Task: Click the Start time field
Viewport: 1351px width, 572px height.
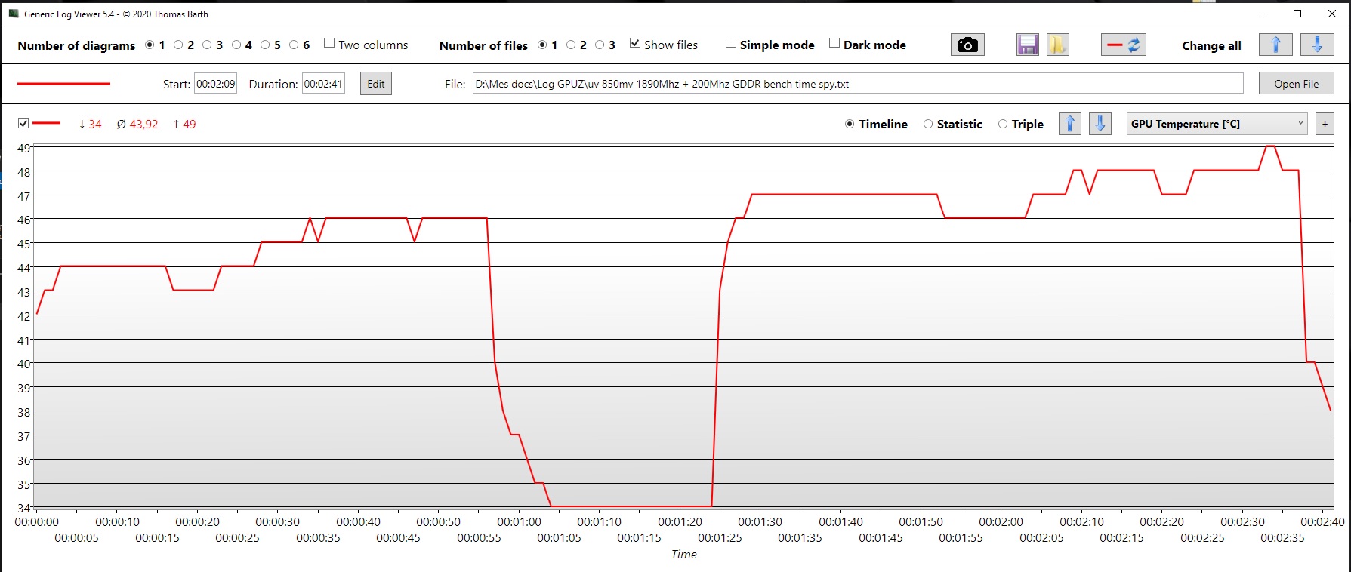Action: click(x=216, y=84)
